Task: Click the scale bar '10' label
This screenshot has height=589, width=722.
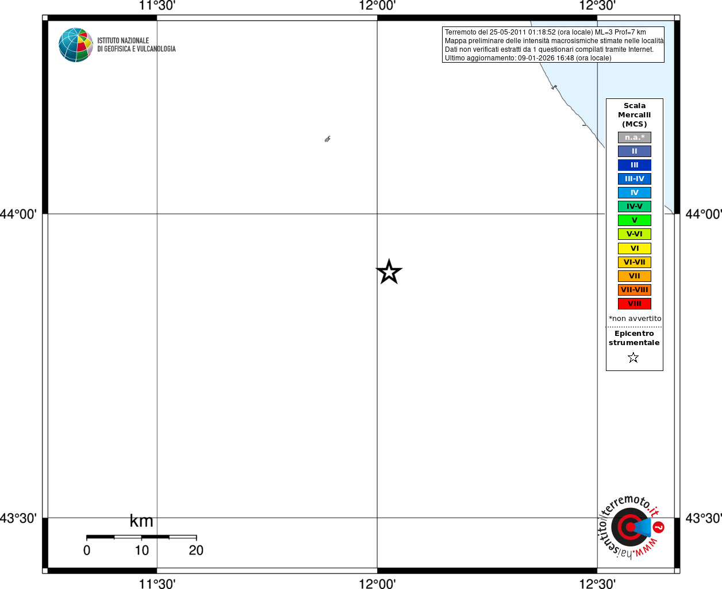Action: [x=142, y=550]
